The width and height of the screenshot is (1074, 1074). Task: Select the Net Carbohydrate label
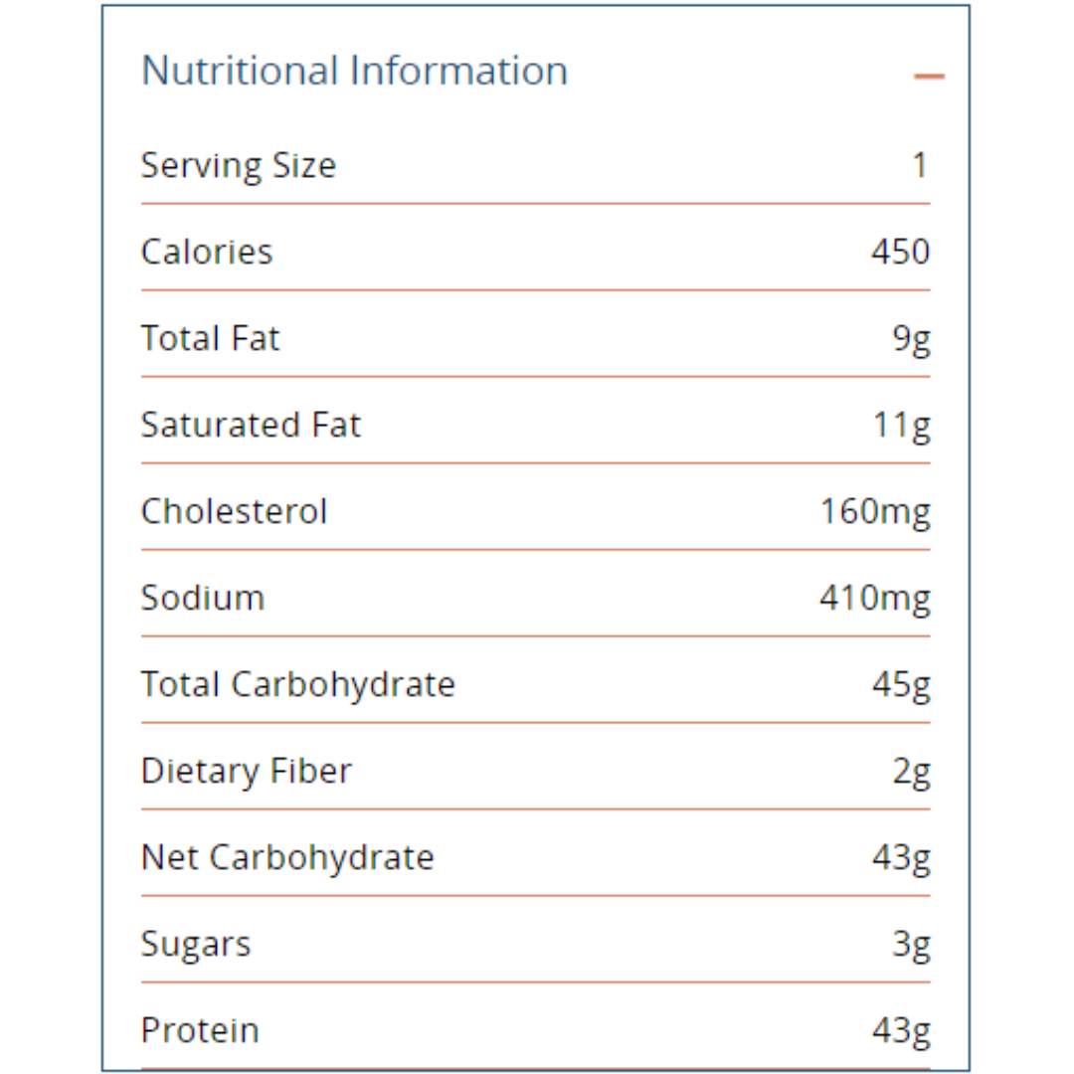[287, 857]
